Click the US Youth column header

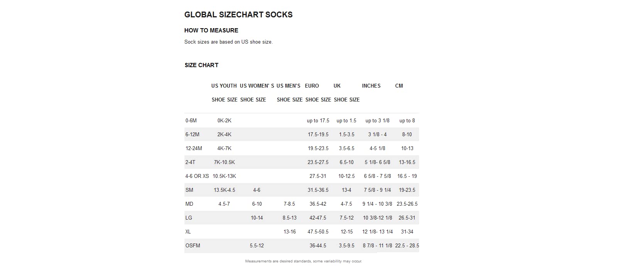pyautogui.click(x=224, y=86)
